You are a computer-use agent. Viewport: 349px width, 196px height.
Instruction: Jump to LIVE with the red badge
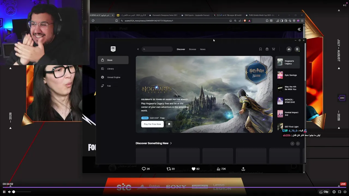343,184
